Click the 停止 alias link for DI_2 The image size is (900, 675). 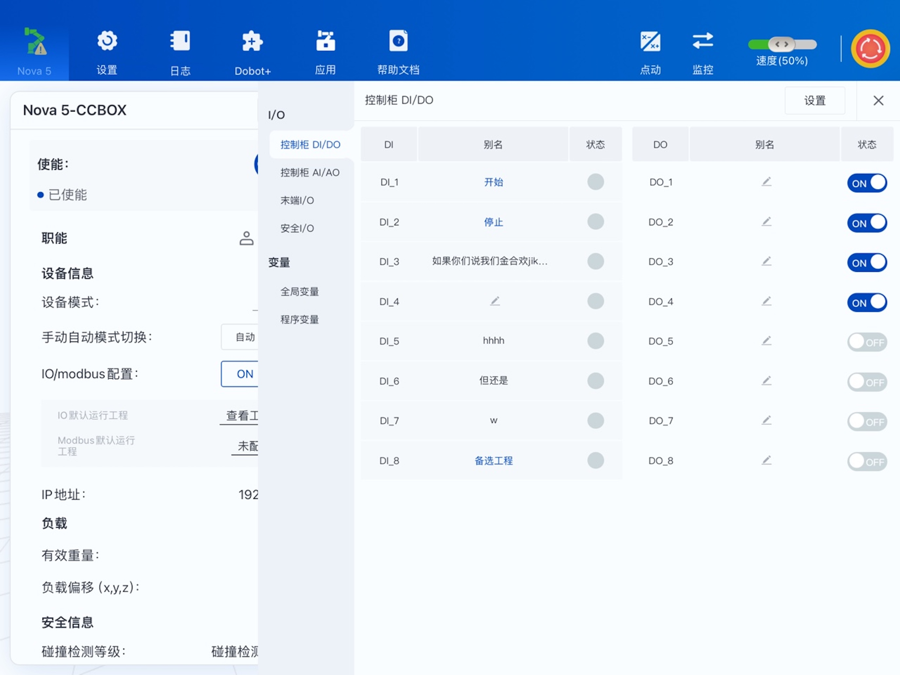click(x=493, y=222)
